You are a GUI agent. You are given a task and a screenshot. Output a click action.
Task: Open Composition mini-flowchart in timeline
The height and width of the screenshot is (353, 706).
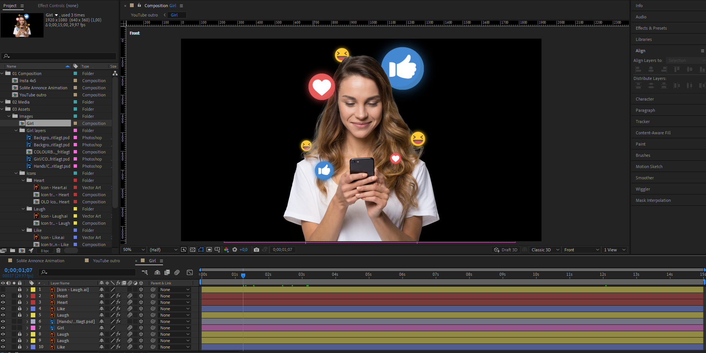145,272
